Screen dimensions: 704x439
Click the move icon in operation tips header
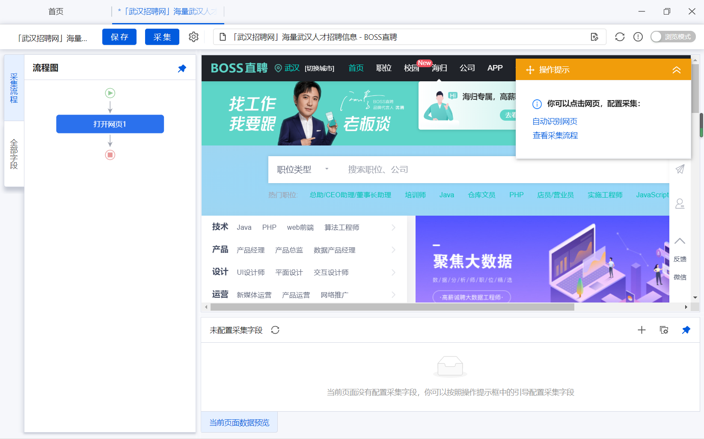[530, 70]
